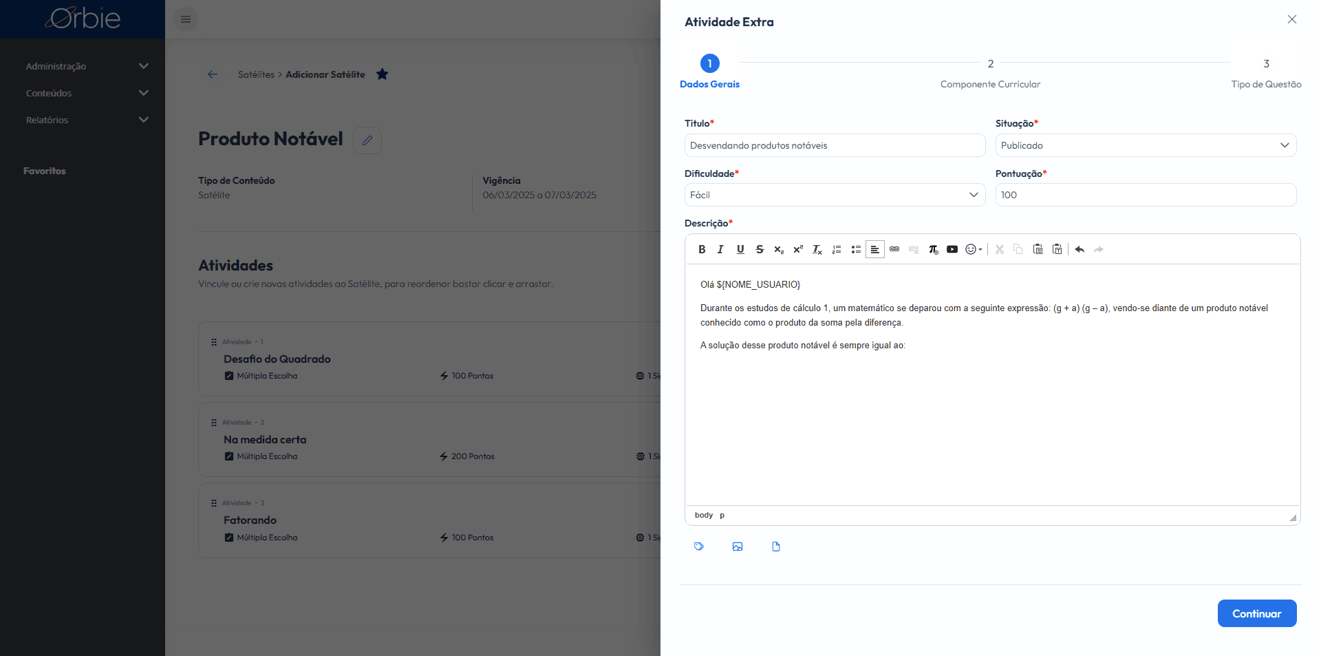Click the unlink icon

pos(914,249)
